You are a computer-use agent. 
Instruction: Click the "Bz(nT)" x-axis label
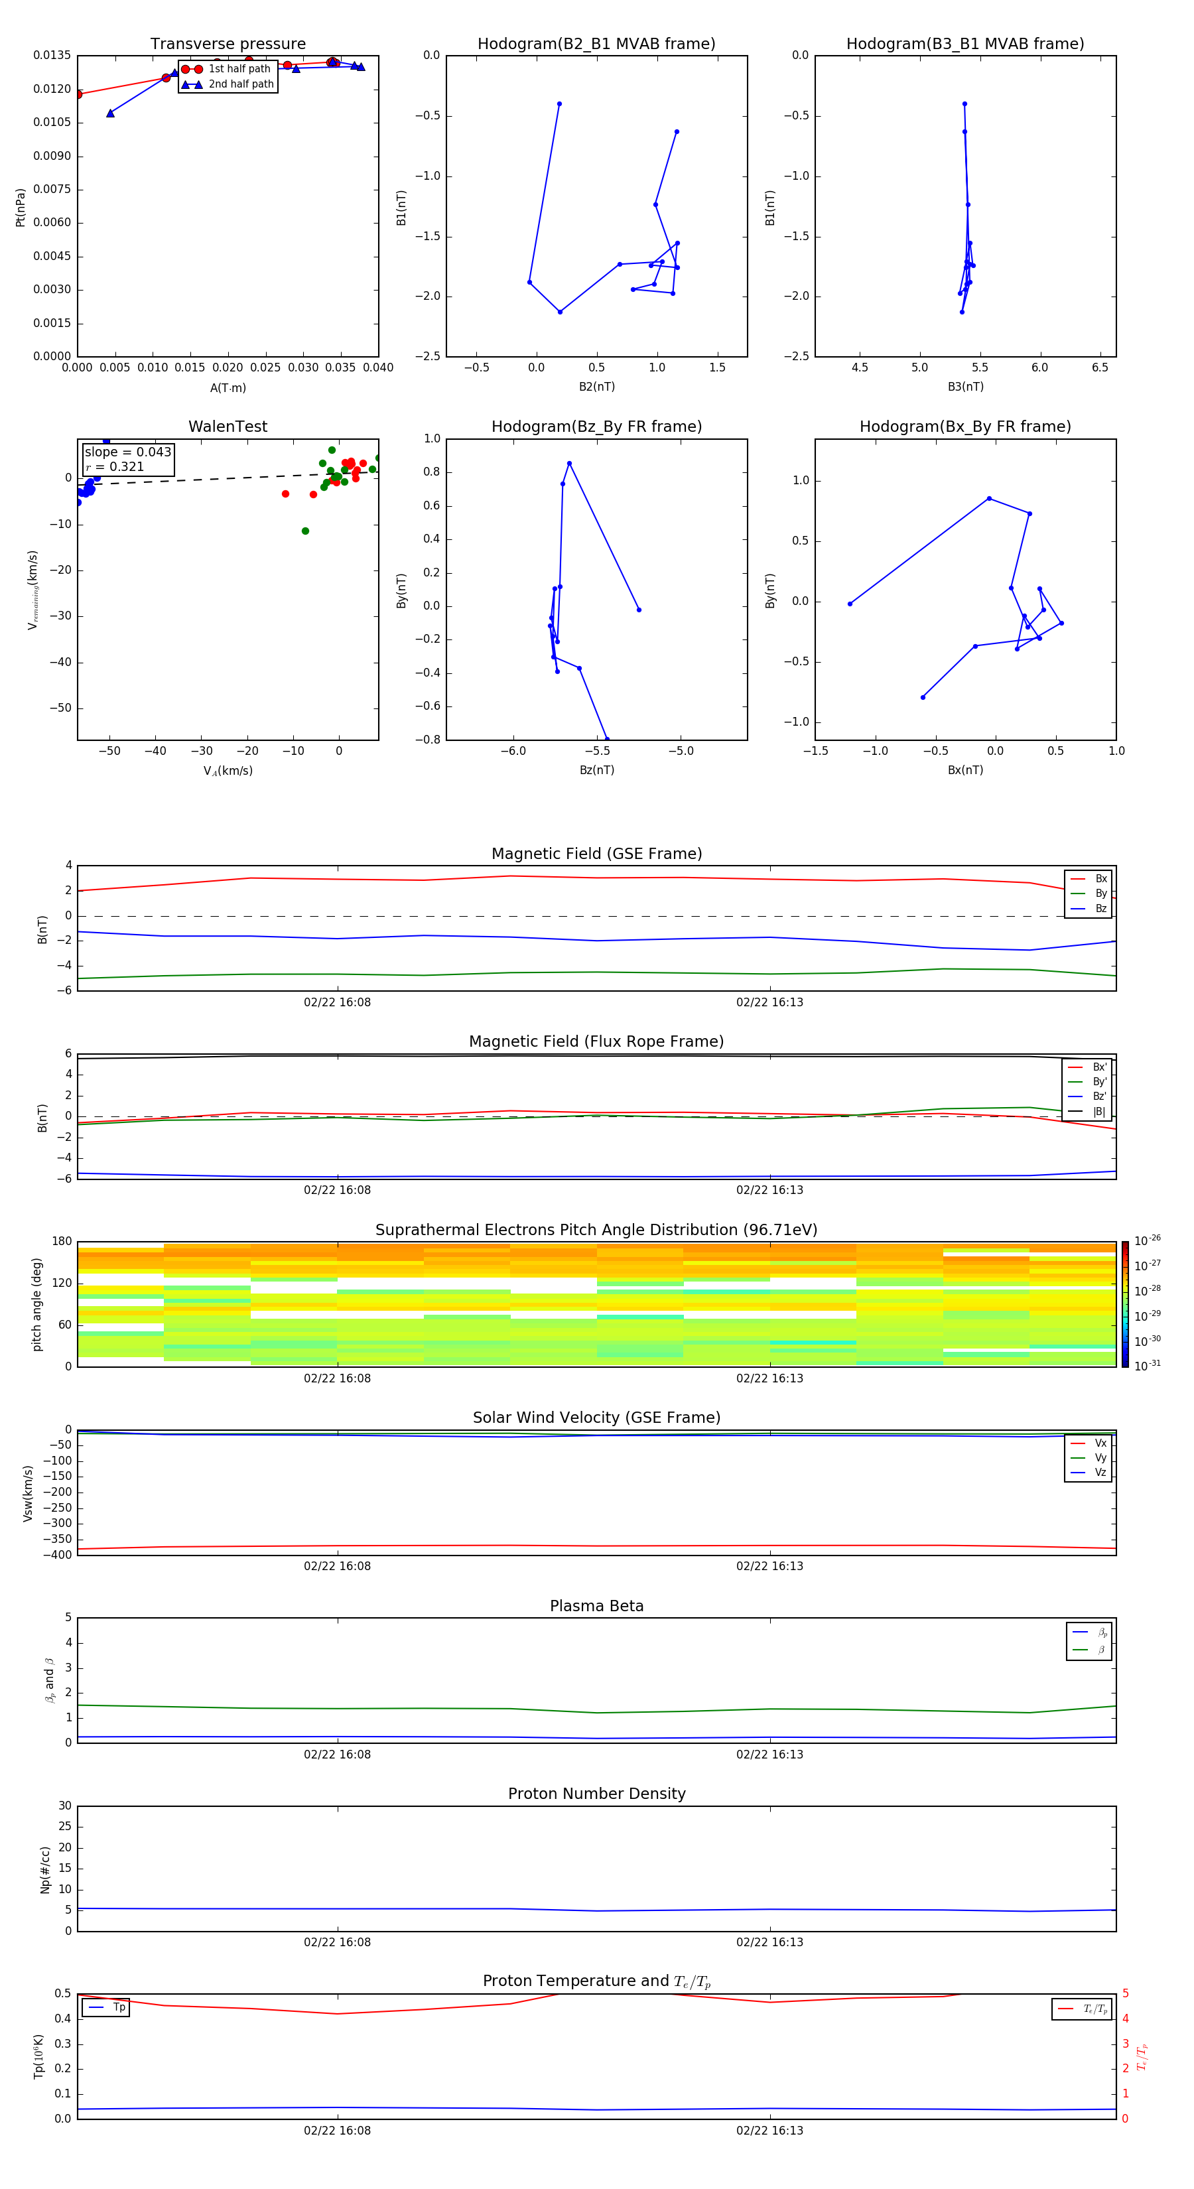(x=596, y=770)
